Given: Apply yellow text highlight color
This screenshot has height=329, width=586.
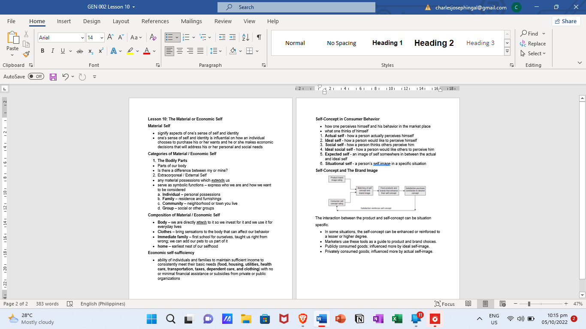Looking at the screenshot, I should tap(130, 51).
